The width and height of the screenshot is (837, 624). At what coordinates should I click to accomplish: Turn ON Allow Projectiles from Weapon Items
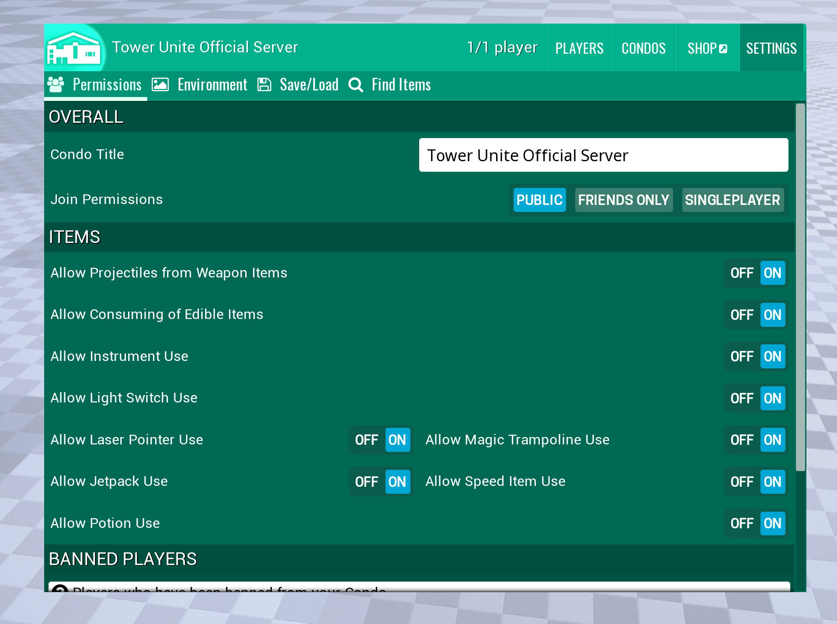pyautogui.click(x=772, y=273)
